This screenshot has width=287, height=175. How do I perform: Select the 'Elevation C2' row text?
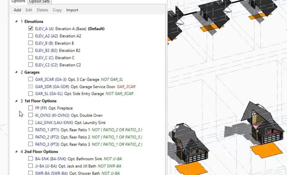coord(70,65)
